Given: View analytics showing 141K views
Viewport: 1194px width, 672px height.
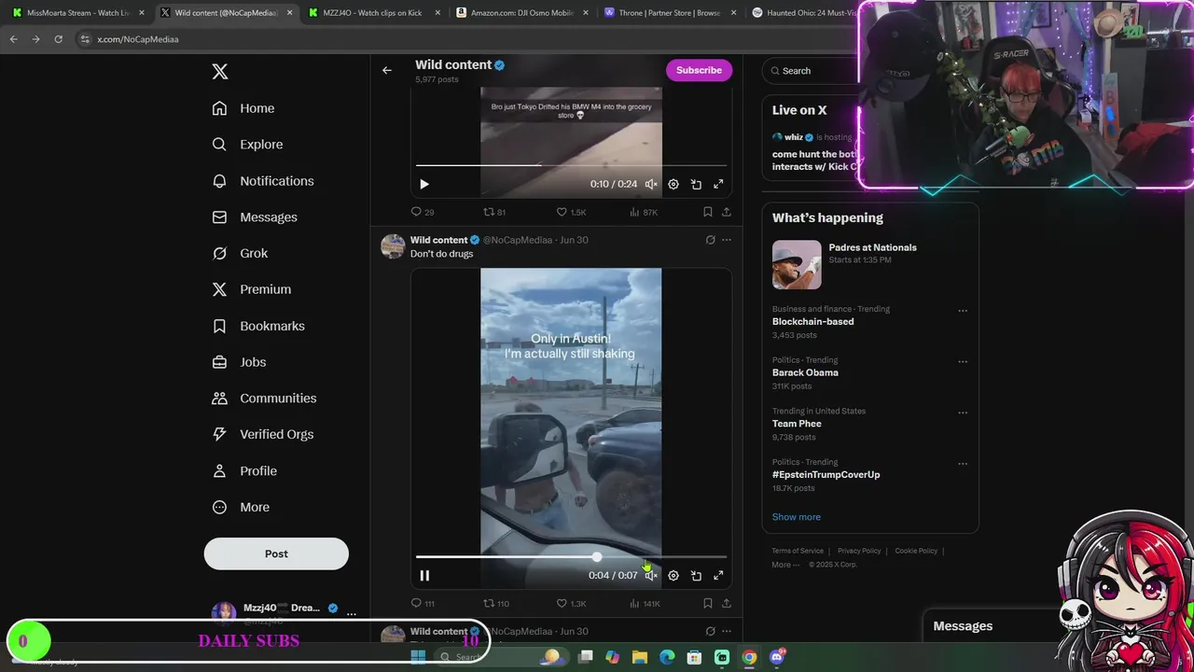Looking at the screenshot, I should point(645,604).
